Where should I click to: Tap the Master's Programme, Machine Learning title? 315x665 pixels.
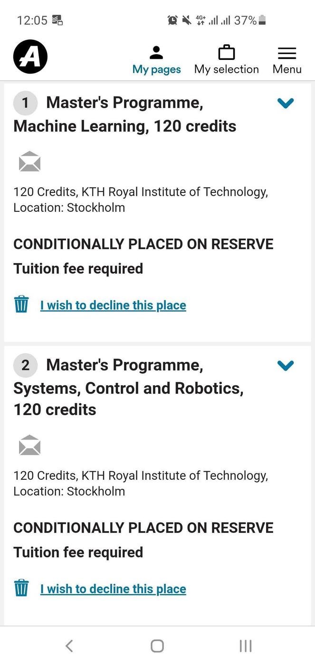click(125, 114)
